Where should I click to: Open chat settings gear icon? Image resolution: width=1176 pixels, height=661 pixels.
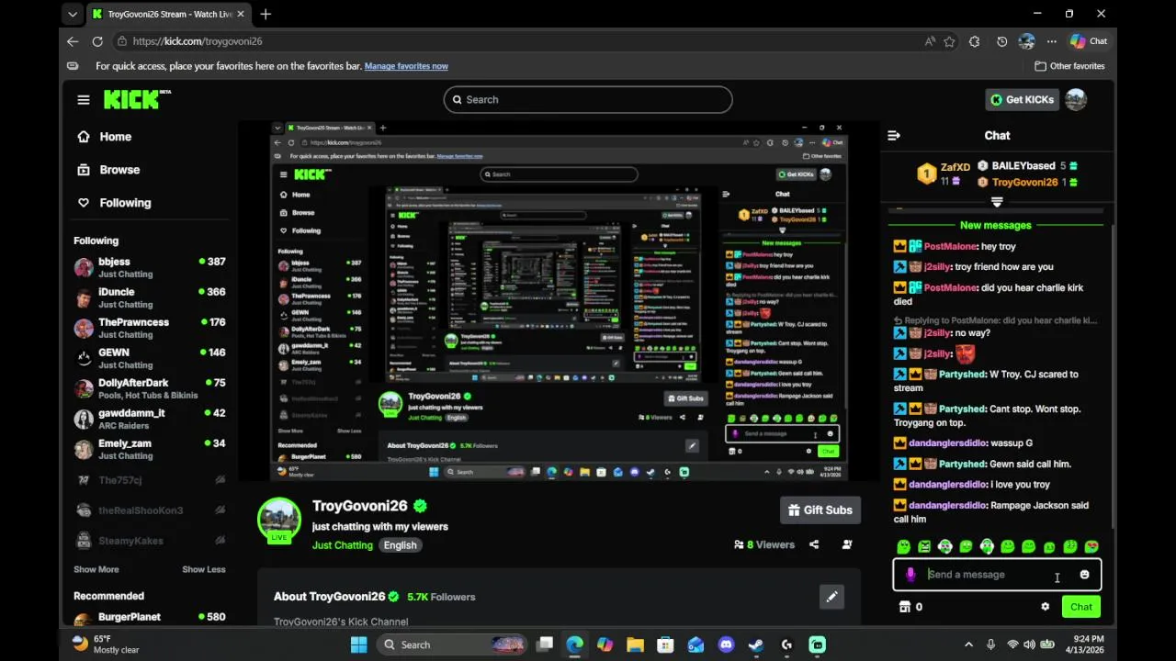(x=1045, y=607)
